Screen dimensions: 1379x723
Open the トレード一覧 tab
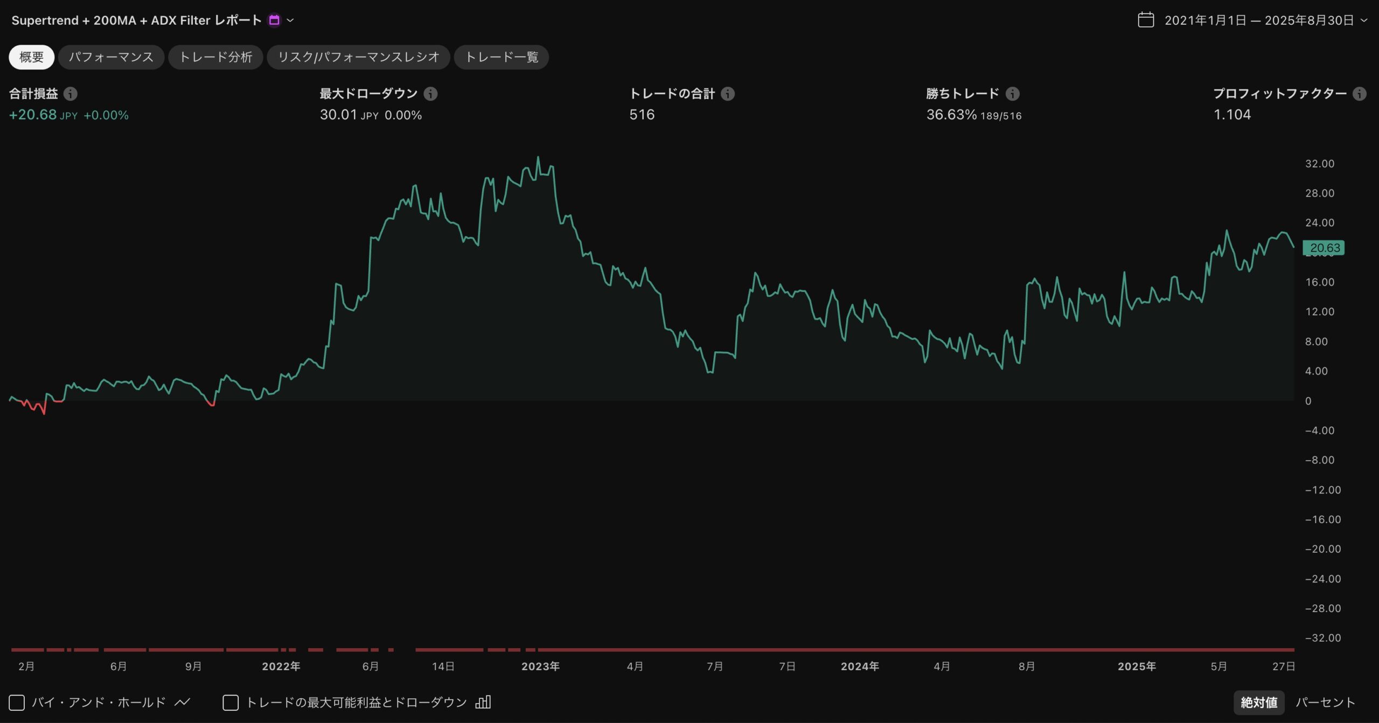502,57
